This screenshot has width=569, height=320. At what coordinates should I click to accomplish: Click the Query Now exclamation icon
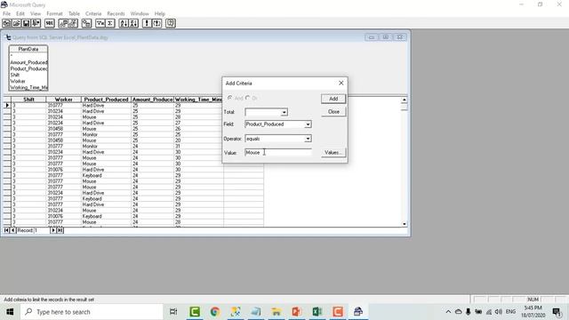[x=147, y=23]
